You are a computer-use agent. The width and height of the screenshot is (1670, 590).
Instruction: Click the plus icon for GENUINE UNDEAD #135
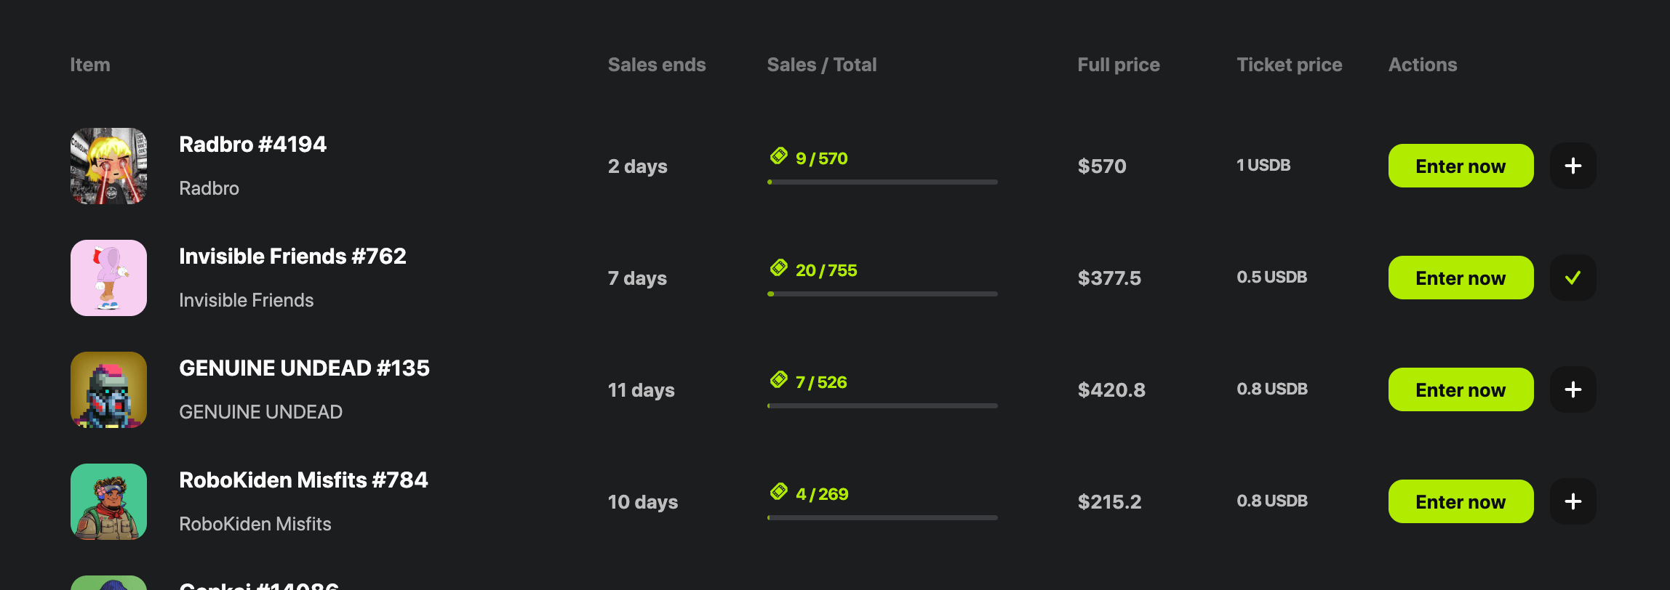click(x=1573, y=389)
